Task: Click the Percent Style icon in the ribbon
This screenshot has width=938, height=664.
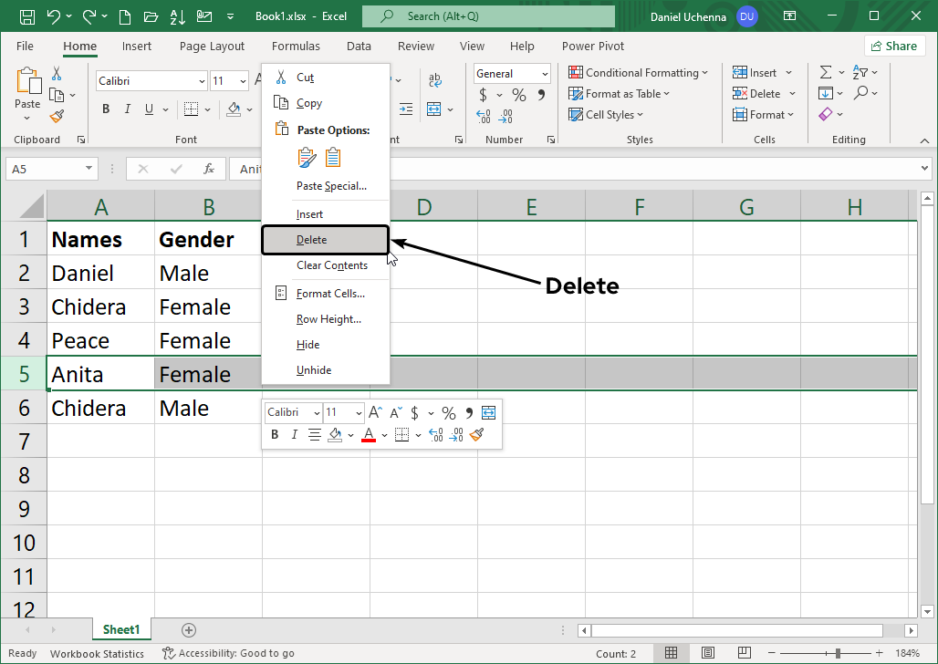Action: point(518,95)
